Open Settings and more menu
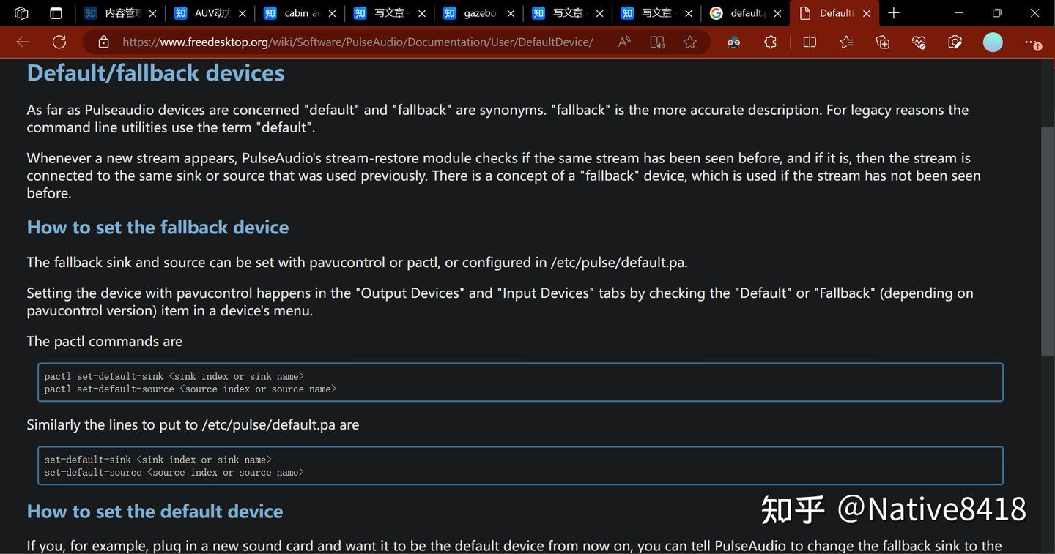Image resolution: width=1055 pixels, height=554 pixels. click(1032, 42)
